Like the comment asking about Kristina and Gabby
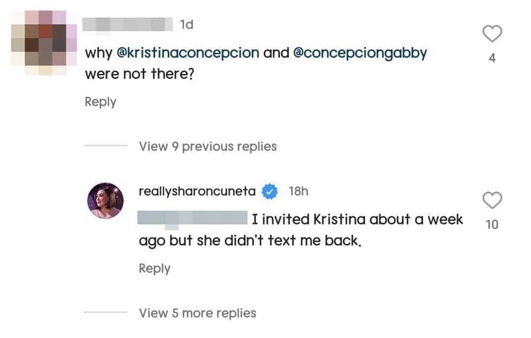Image resolution: width=531 pixels, height=338 pixels. [492, 34]
